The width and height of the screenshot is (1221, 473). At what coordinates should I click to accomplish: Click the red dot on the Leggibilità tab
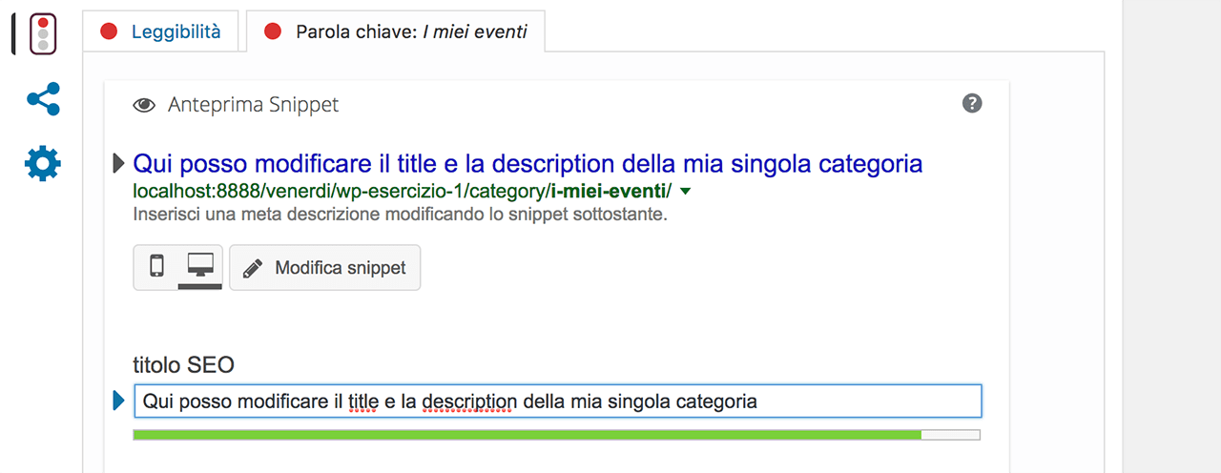pos(110,31)
